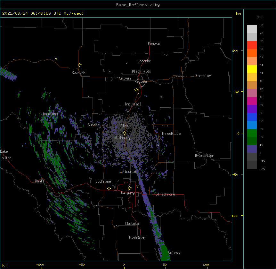Click the yellow V marker east of Calgary
Image resolution: width=276 pixels, height=269 pixels.
(x=137, y=187)
